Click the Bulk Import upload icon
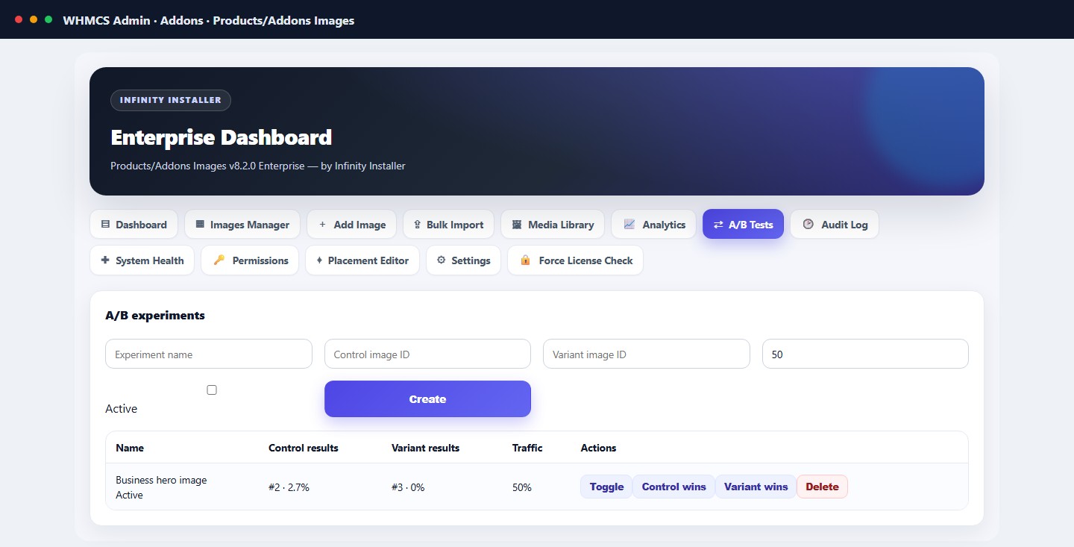 [x=418, y=224]
